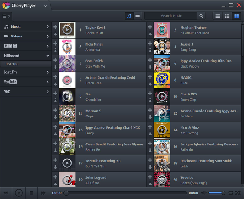Add Sam Smith Stay With Me
The width and height of the screenshot is (244, 199).
tap(55, 60)
